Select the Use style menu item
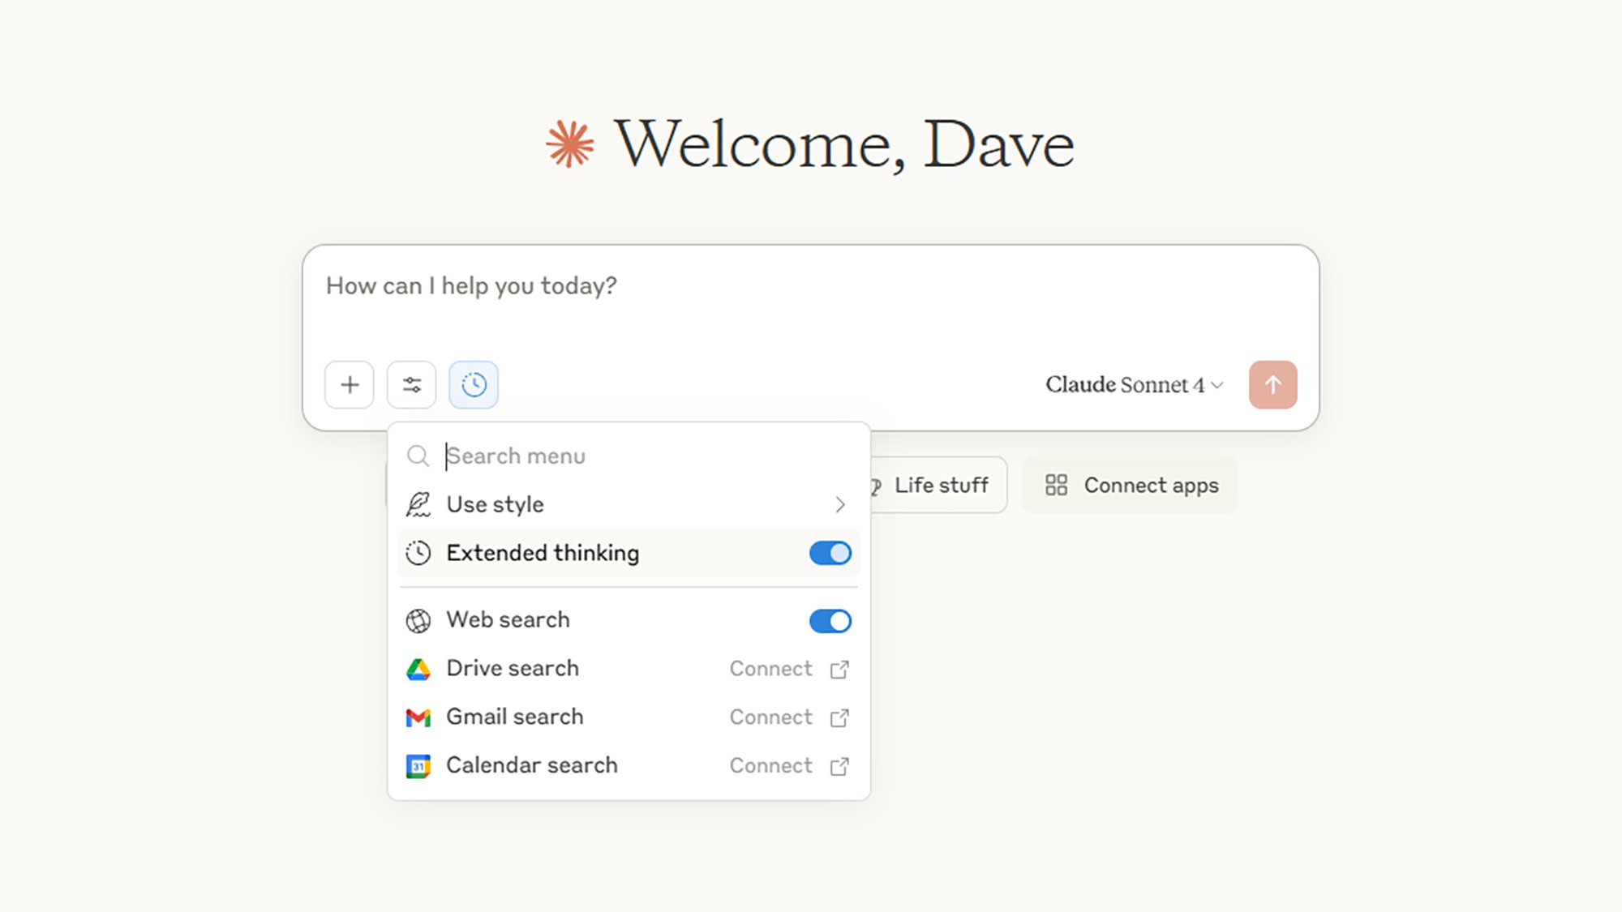 point(629,504)
